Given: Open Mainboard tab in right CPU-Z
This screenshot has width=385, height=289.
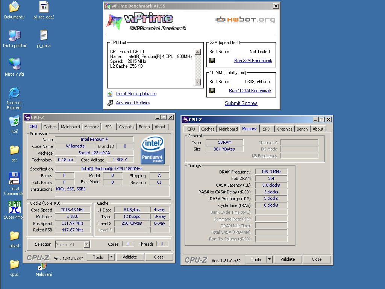Looking at the screenshot, I should (x=228, y=129).
